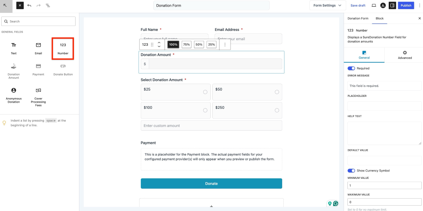Viewport: 423px width, 211px height.
Task: Add the Donation Amount block
Action: [x=14, y=71]
